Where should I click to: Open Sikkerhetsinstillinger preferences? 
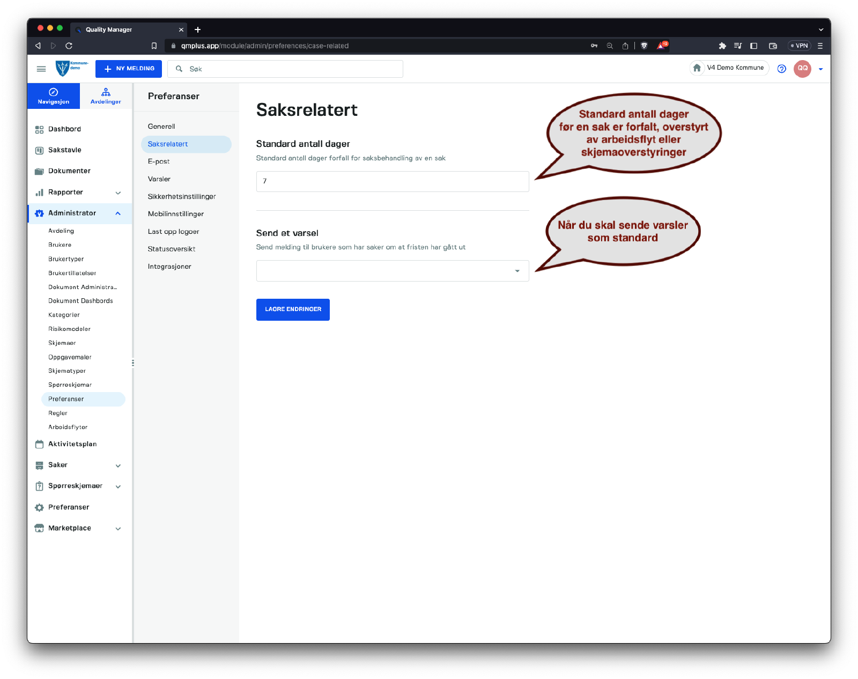[182, 197]
